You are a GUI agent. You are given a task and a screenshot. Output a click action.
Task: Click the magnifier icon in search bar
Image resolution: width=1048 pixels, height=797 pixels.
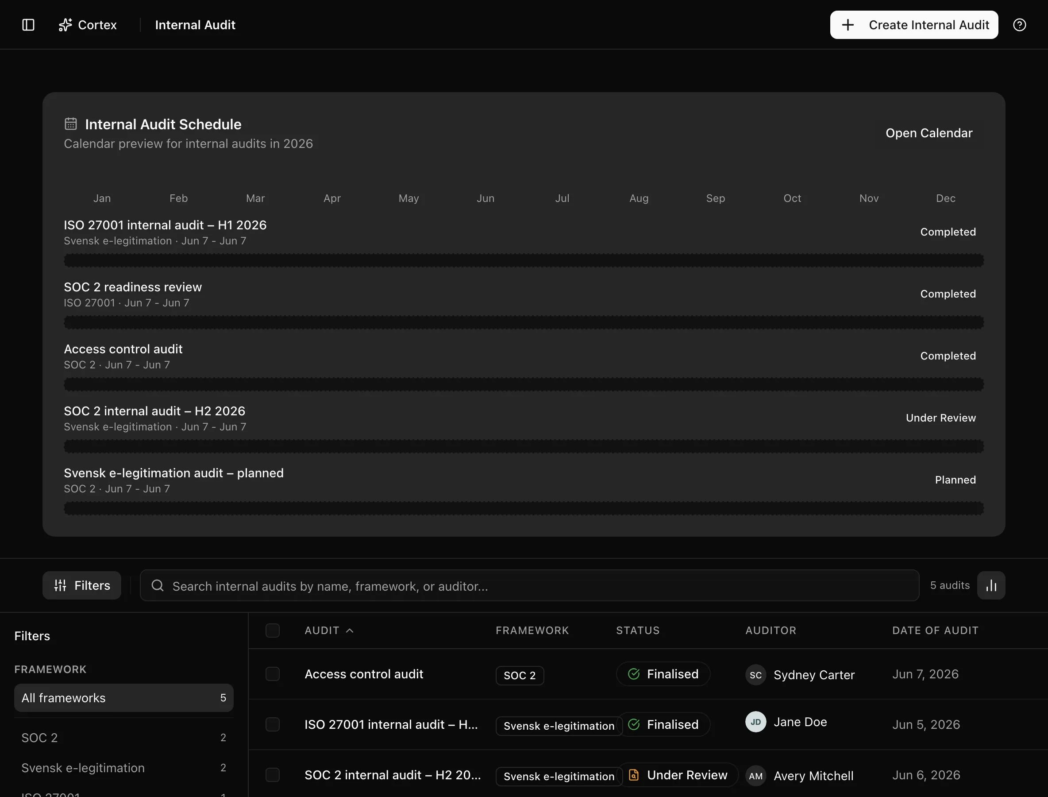coord(158,585)
